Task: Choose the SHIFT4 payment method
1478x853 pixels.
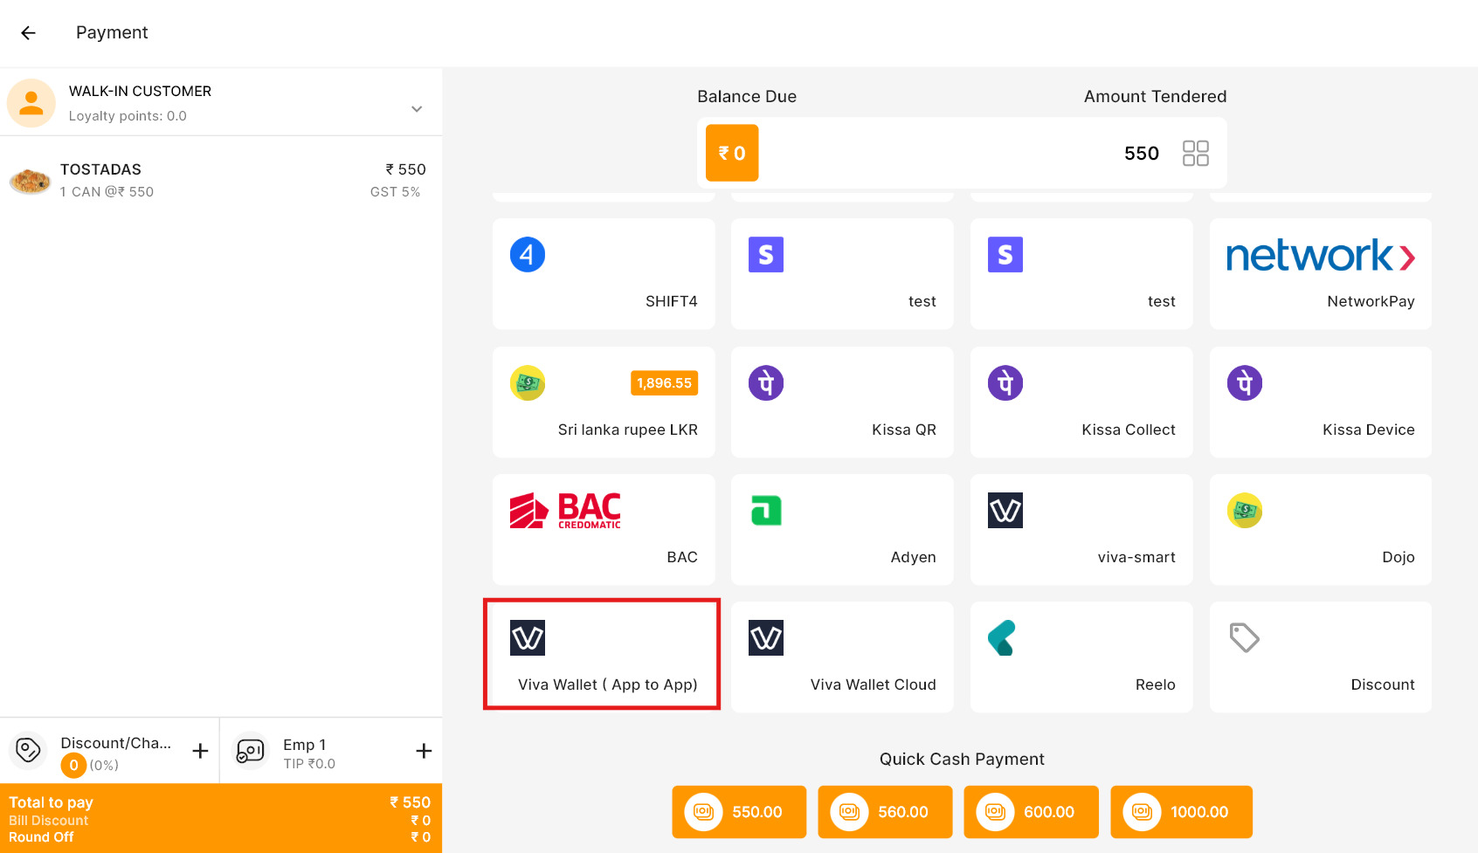Action: point(604,274)
